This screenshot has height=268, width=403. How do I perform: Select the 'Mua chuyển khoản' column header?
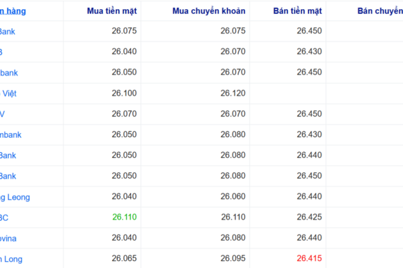[208, 11]
